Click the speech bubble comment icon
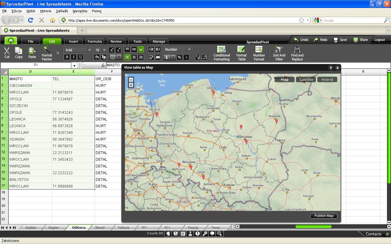Image resolution: width=391 pixels, height=244 pixels. [x=212, y=234]
